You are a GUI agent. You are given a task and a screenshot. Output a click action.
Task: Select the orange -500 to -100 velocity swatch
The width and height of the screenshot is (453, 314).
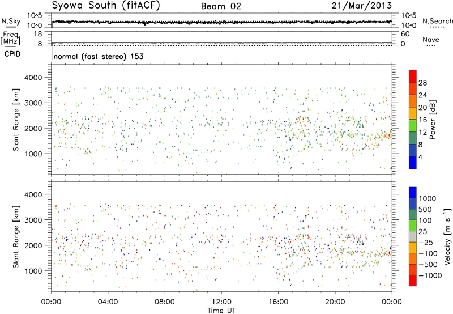[x=413, y=258]
